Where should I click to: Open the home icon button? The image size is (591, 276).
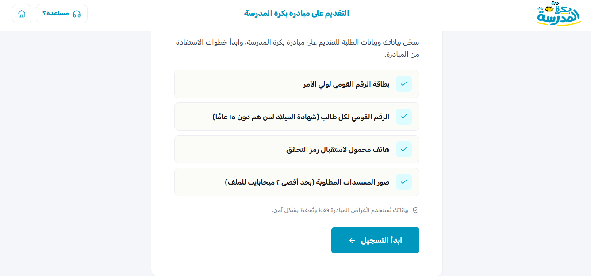[x=22, y=14]
